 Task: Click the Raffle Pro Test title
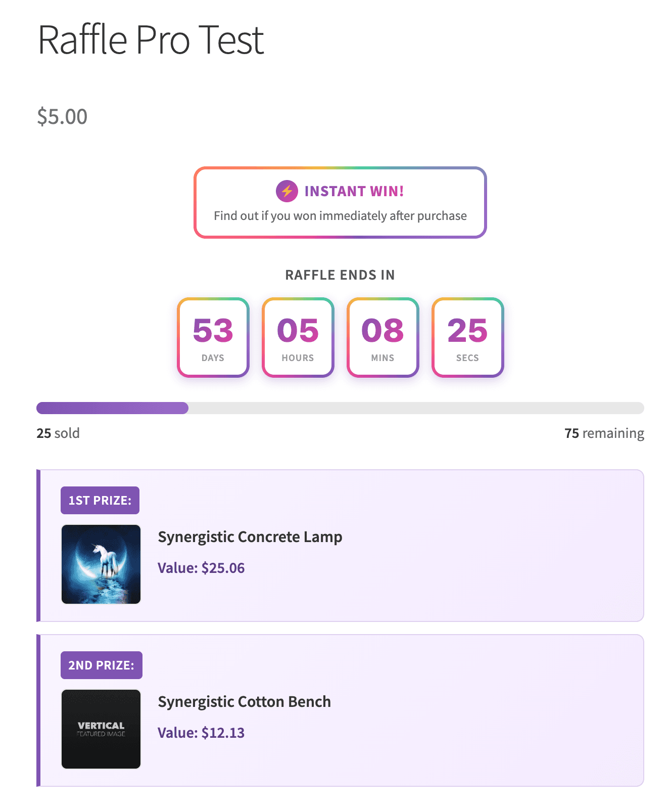pyautogui.click(x=151, y=40)
